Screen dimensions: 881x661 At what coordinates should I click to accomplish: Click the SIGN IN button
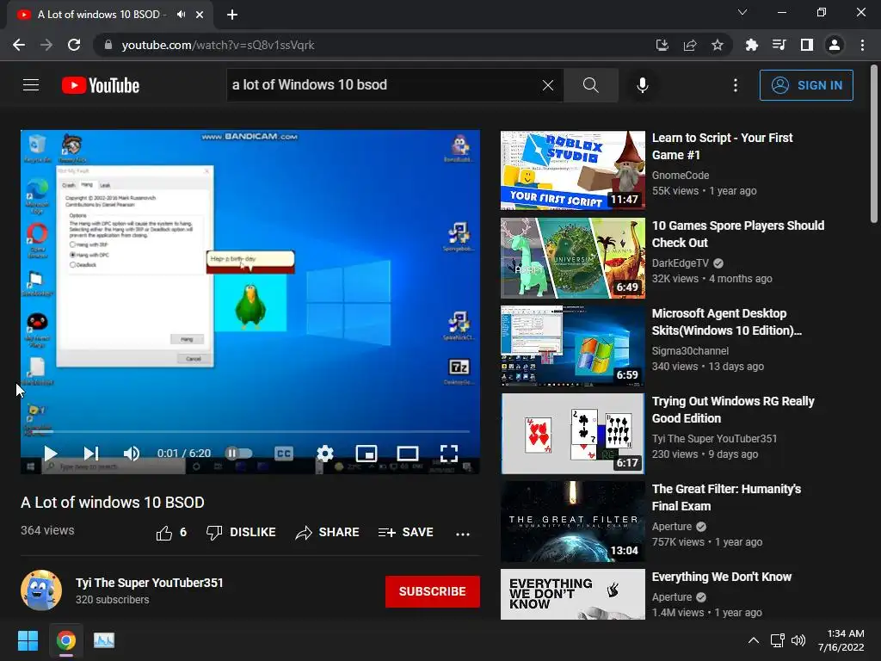tap(806, 85)
